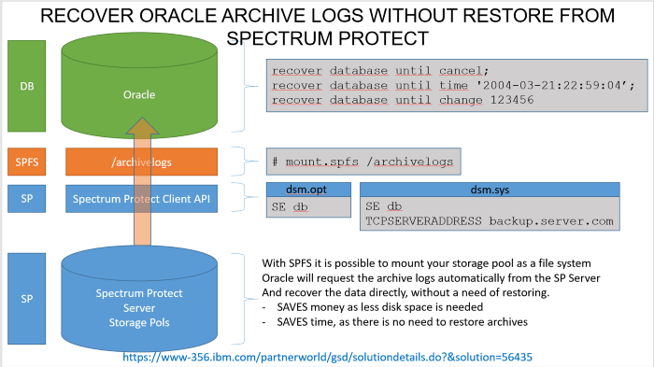654x367 pixels.
Task: Select the orange /archivelogs bar
Action: point(141,162)
